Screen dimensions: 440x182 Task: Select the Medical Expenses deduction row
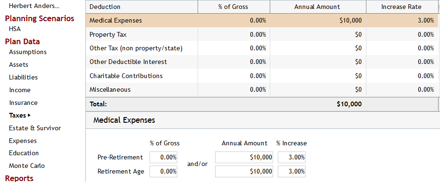click(262, 20)
